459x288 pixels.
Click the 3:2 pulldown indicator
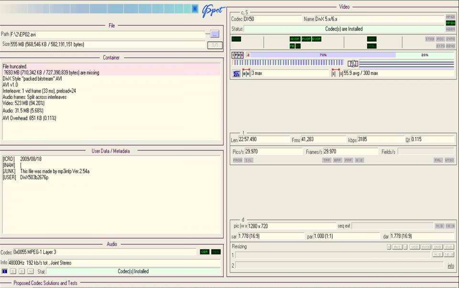(x=360, y=160)
